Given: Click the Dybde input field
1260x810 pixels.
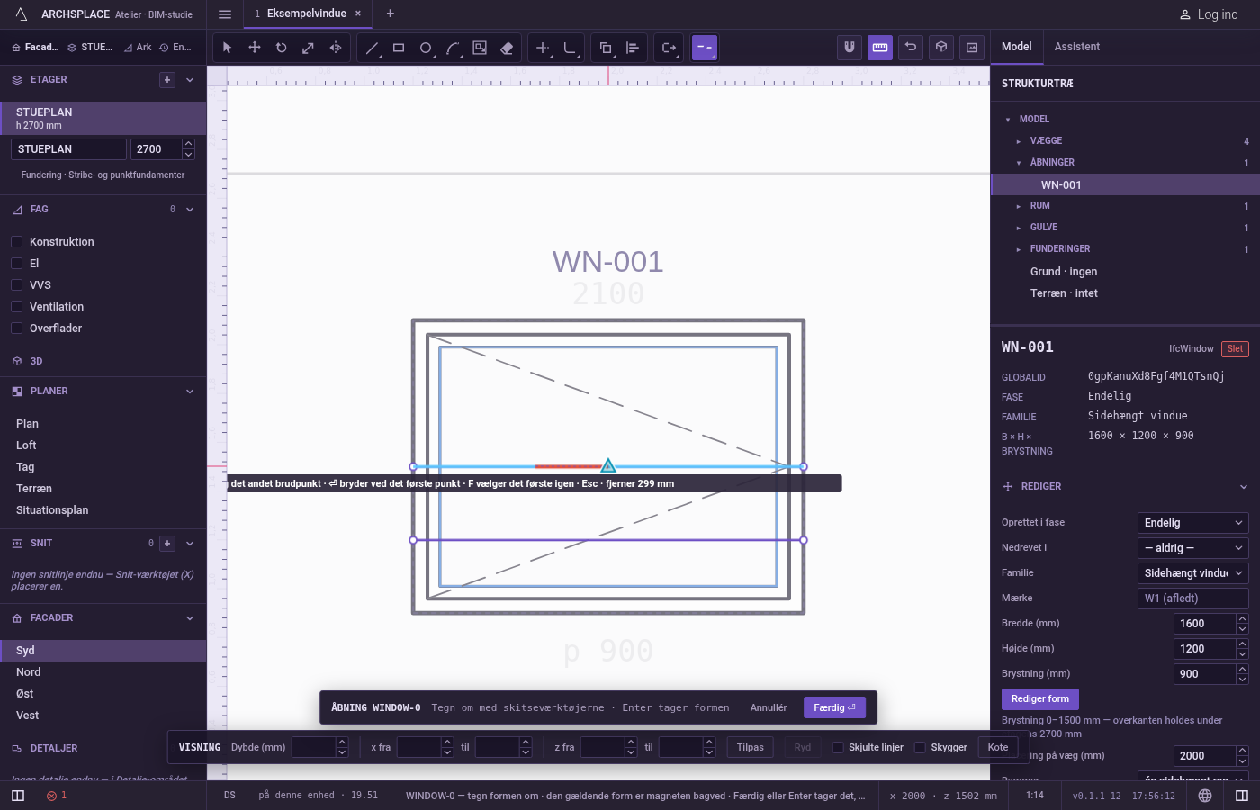Looking at the screenshot, I should (314, 747).
